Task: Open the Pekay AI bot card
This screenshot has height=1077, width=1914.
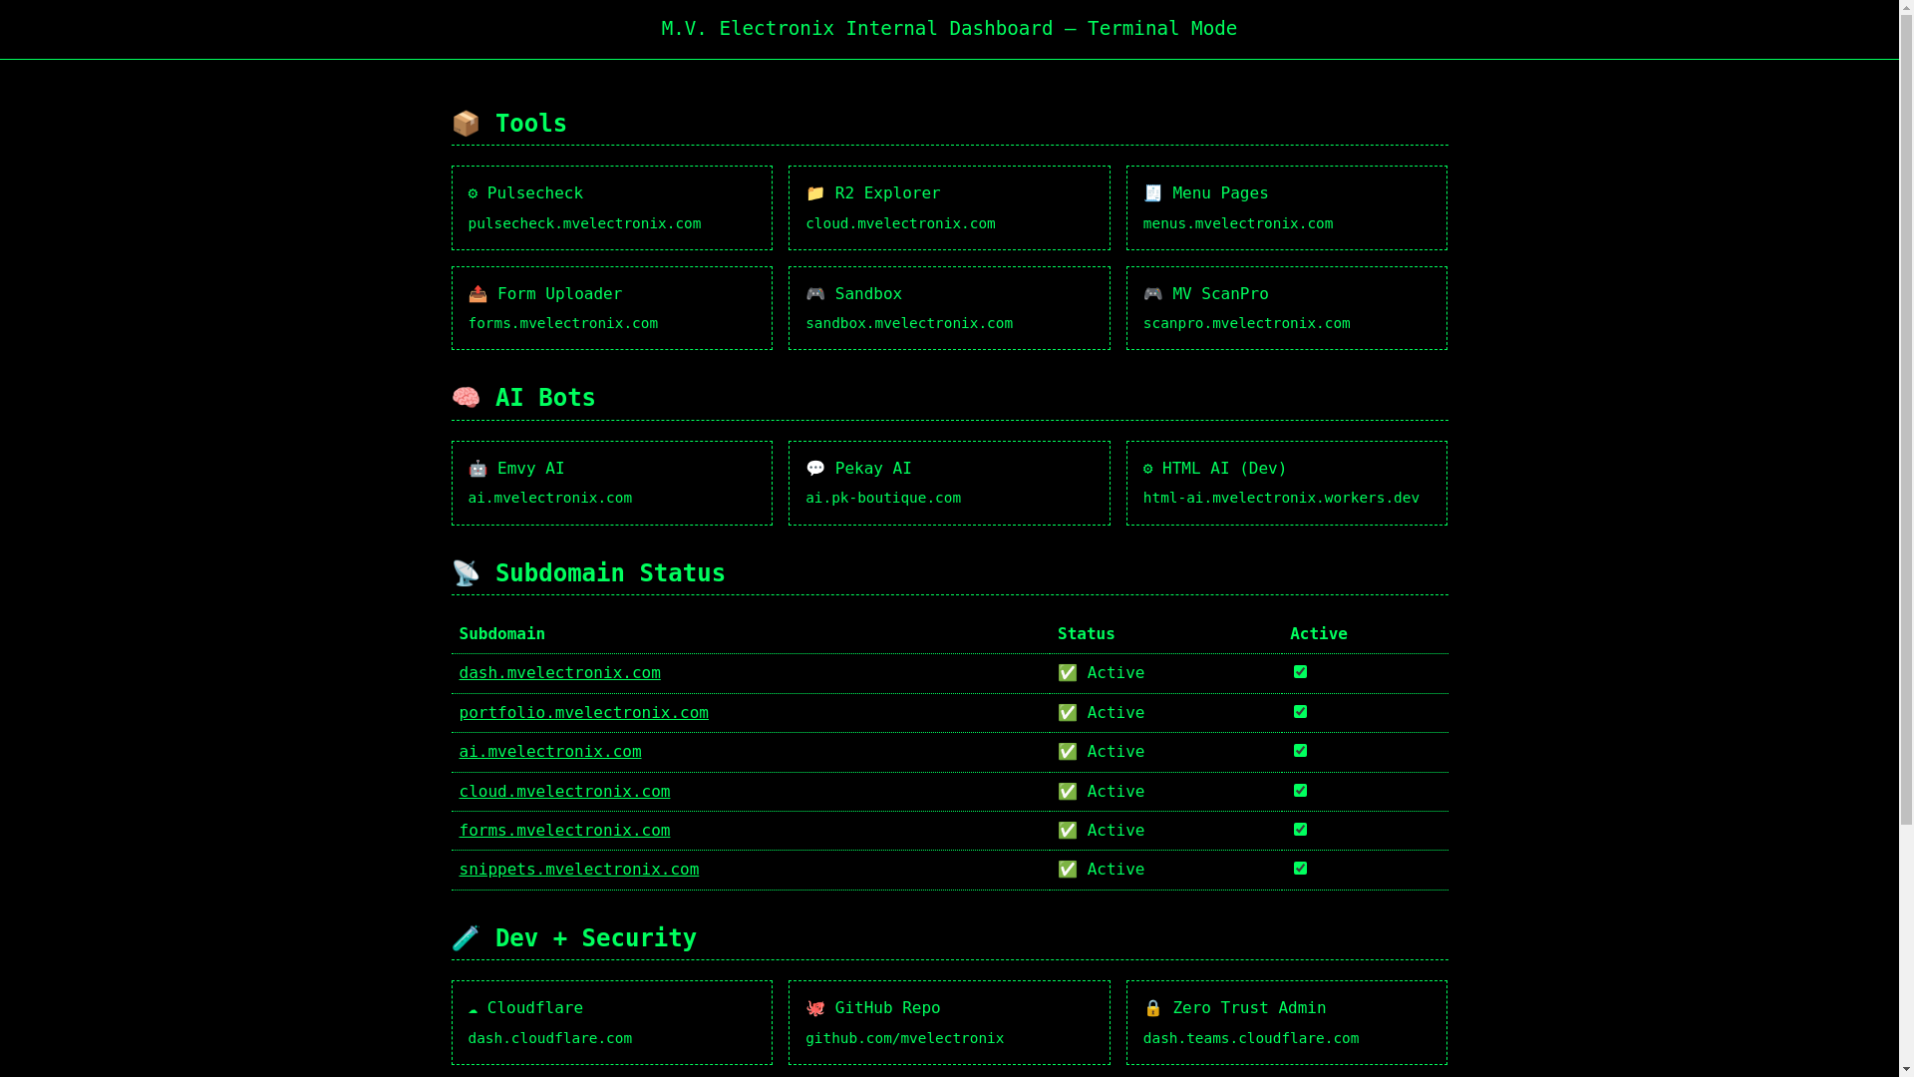Action: (949, 483)
